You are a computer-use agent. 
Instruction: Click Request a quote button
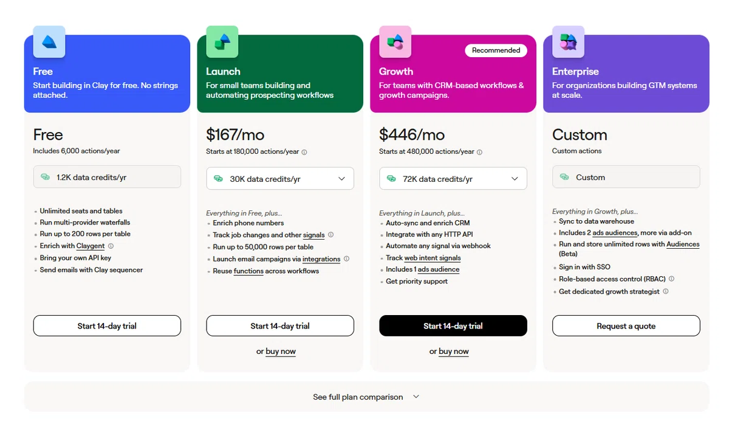click(x=626, y=326)
